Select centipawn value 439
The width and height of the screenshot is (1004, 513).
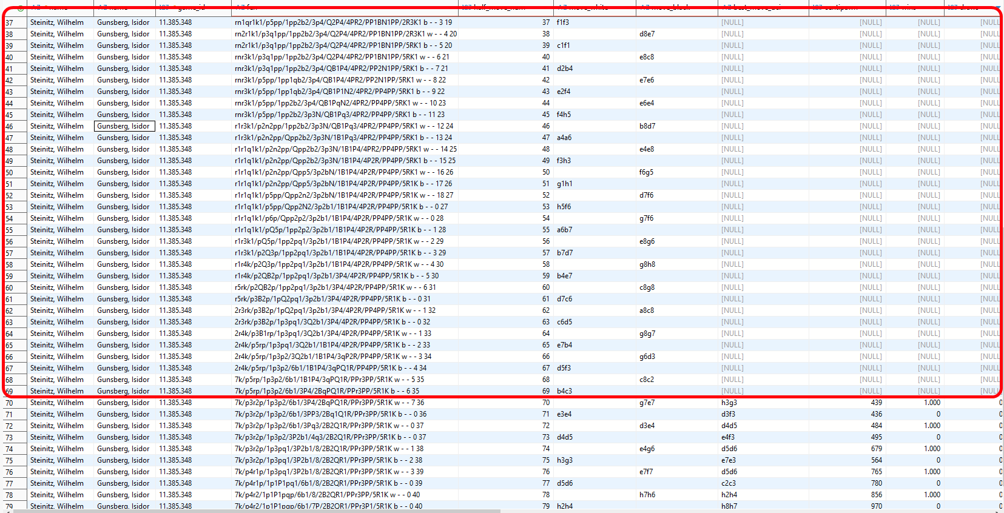tap(876, 403)
